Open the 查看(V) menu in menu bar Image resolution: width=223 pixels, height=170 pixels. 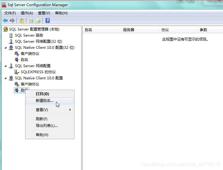click(x=44, y=13)
